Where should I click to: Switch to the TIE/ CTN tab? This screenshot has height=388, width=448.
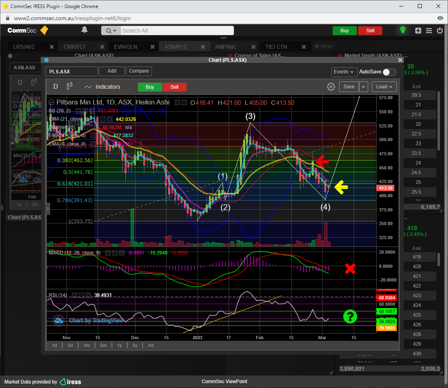(x=276, y=47)
